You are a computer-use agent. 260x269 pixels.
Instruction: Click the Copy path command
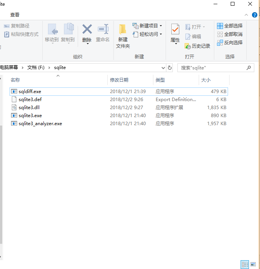(x=17, y=26)
